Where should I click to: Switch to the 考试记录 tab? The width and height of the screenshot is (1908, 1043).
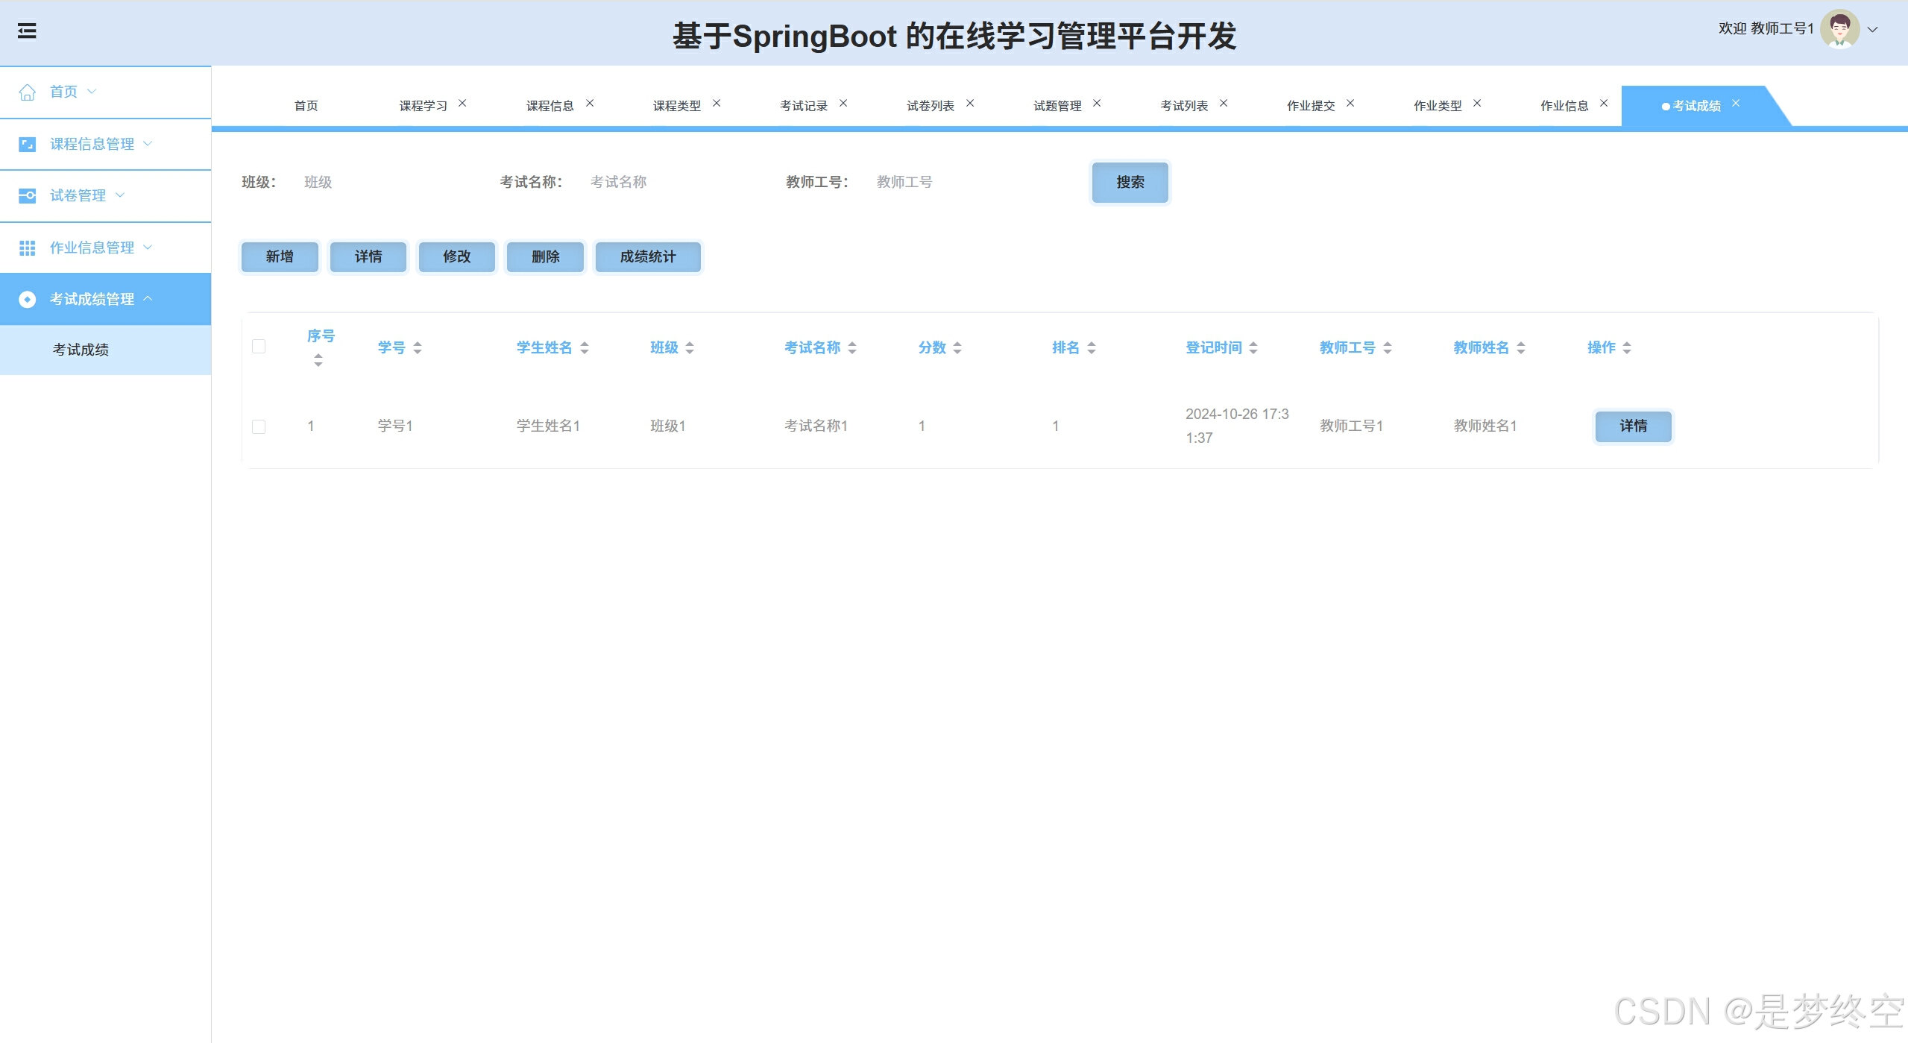click(x=803, y=106)
